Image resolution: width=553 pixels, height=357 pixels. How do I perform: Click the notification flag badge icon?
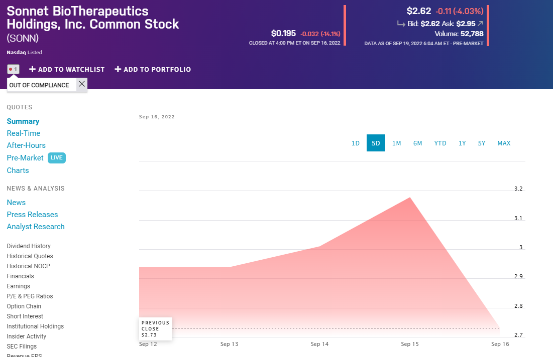point(13,69)
